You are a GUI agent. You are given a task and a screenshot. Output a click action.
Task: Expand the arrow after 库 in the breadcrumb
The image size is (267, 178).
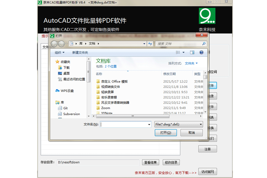pyautogui.click(x=86, y=44)
